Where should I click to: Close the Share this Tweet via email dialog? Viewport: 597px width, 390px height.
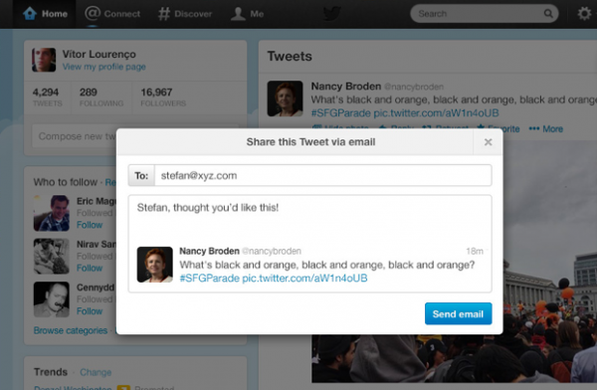(x=488, y=142)
